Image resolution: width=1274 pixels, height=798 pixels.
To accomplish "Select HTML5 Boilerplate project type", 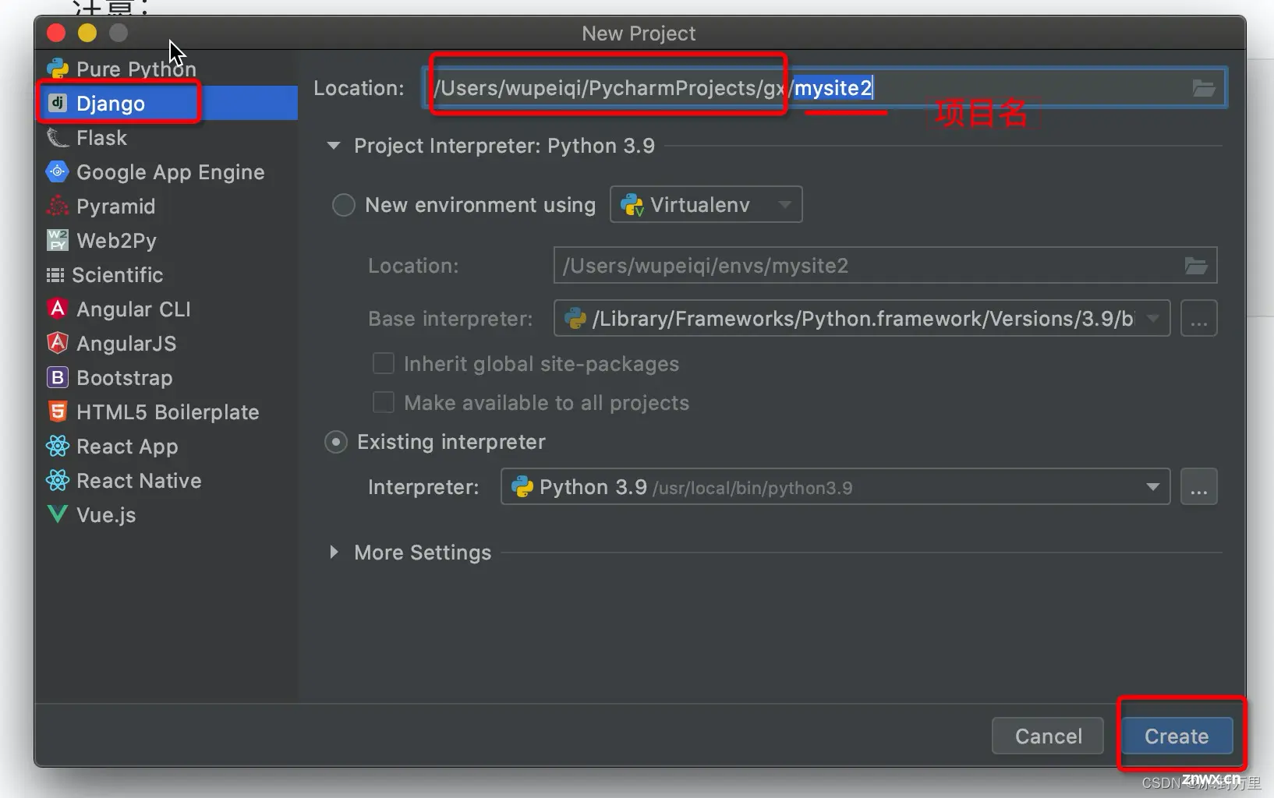I will click(167, 411).
